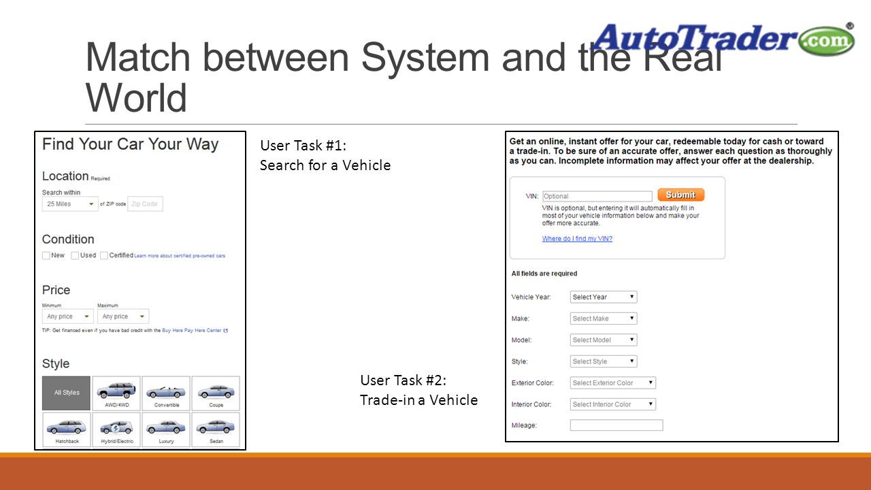Click 'Trade-in a Vehicle' text
Image resolution: width=871 pixels, height=490 pixels.
(x=419, y=400)
